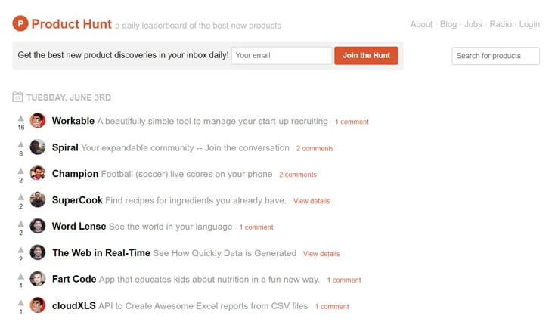Open The Web in Real-Time link
Screen dimensions: 552x334
point(101,252)
